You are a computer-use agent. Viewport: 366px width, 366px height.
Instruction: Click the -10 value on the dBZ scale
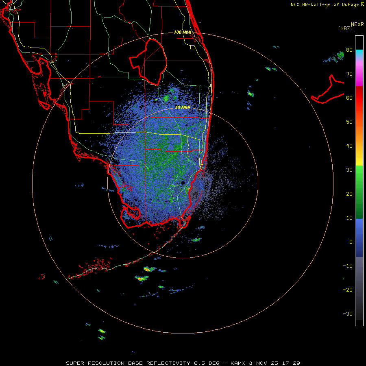(348, 266)
